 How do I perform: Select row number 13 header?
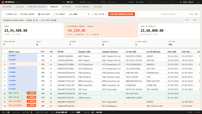(5, 106)
